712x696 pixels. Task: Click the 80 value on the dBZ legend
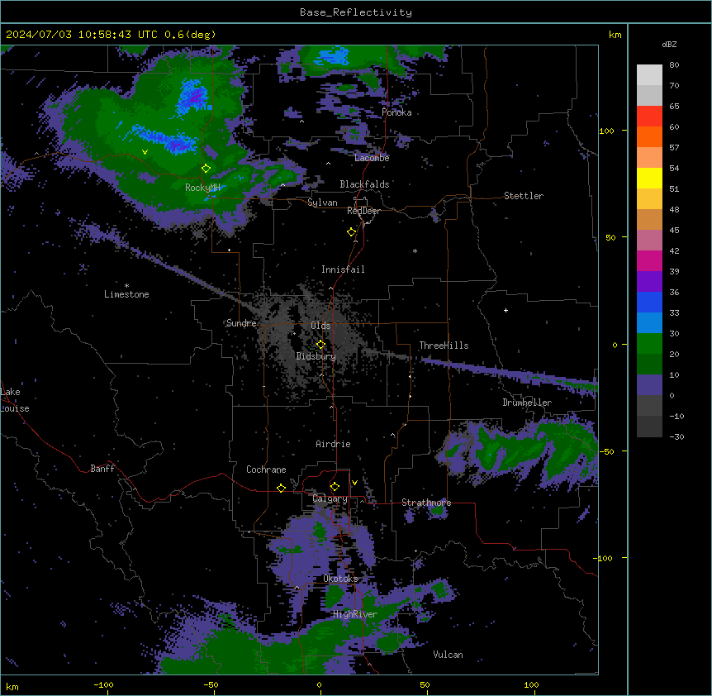point(674,65)
